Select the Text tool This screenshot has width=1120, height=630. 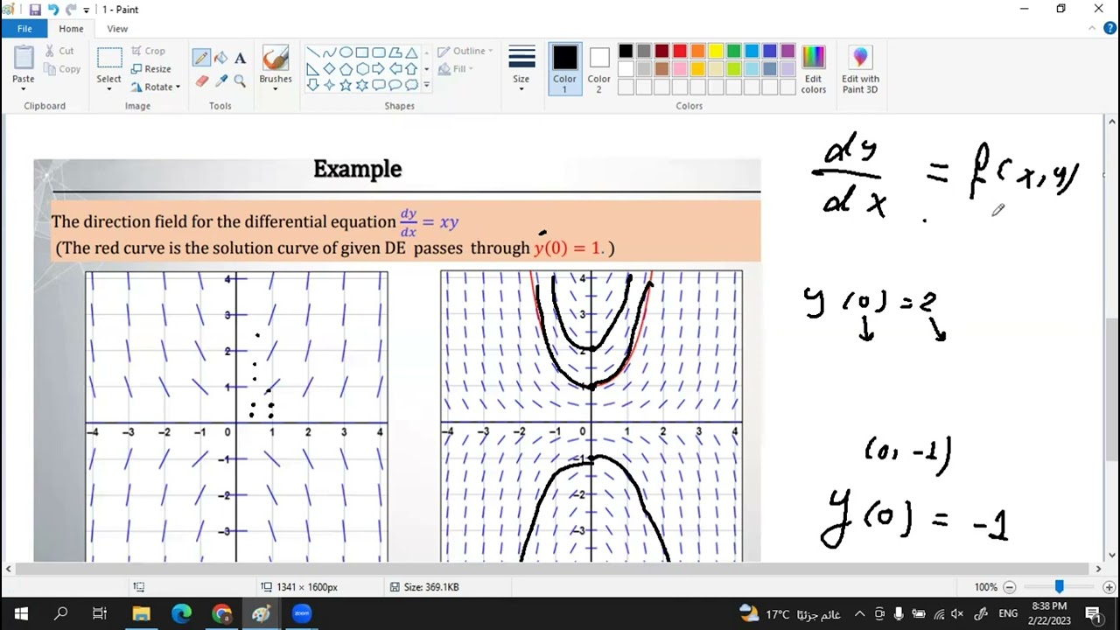click(x=240, y=58)
